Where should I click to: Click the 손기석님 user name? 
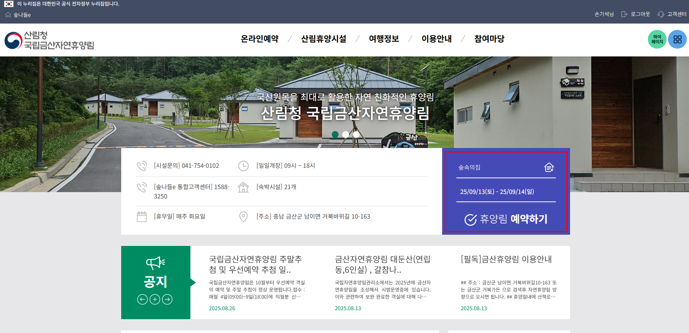pos(604,14)
